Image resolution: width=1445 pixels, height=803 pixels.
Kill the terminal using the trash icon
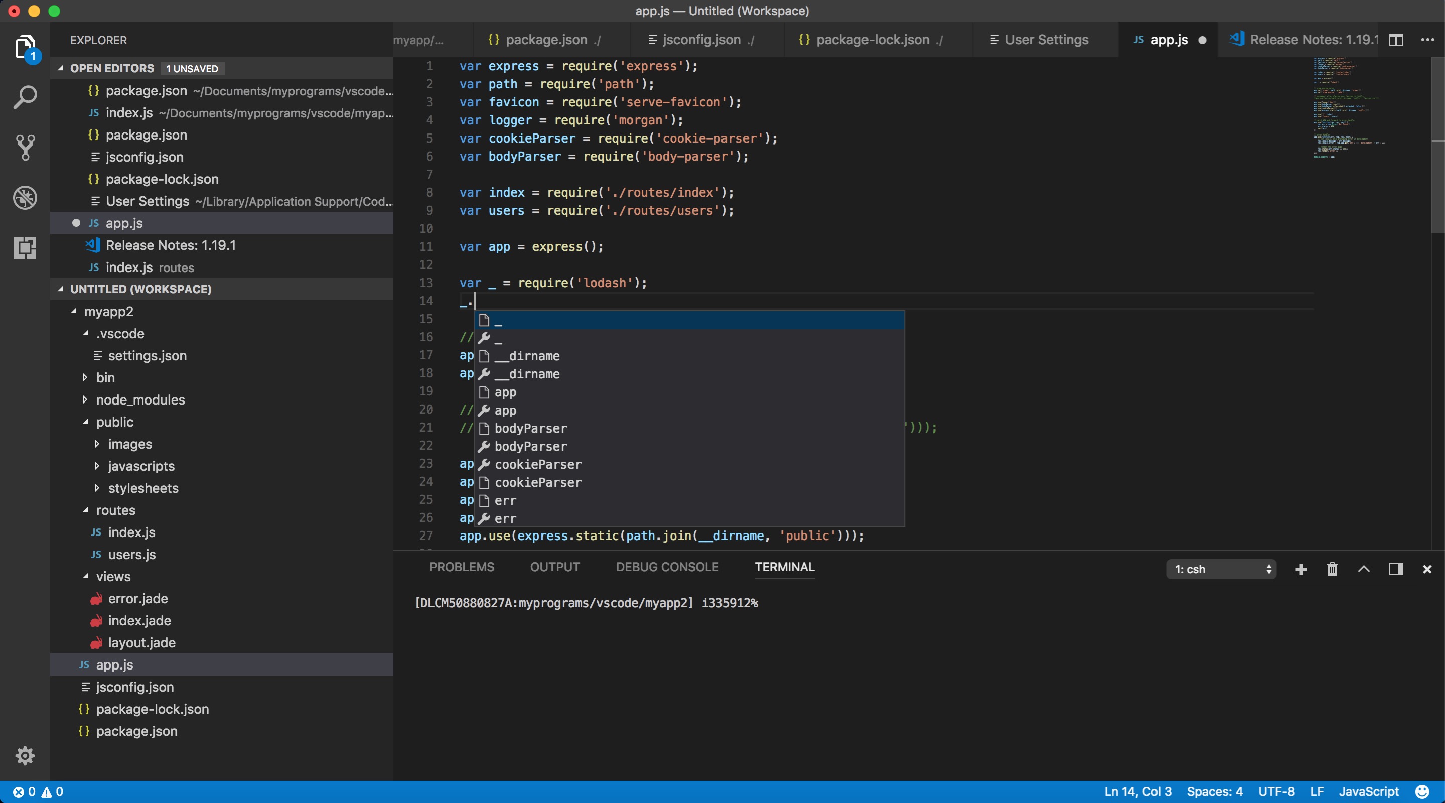[x=1332, y=570]
